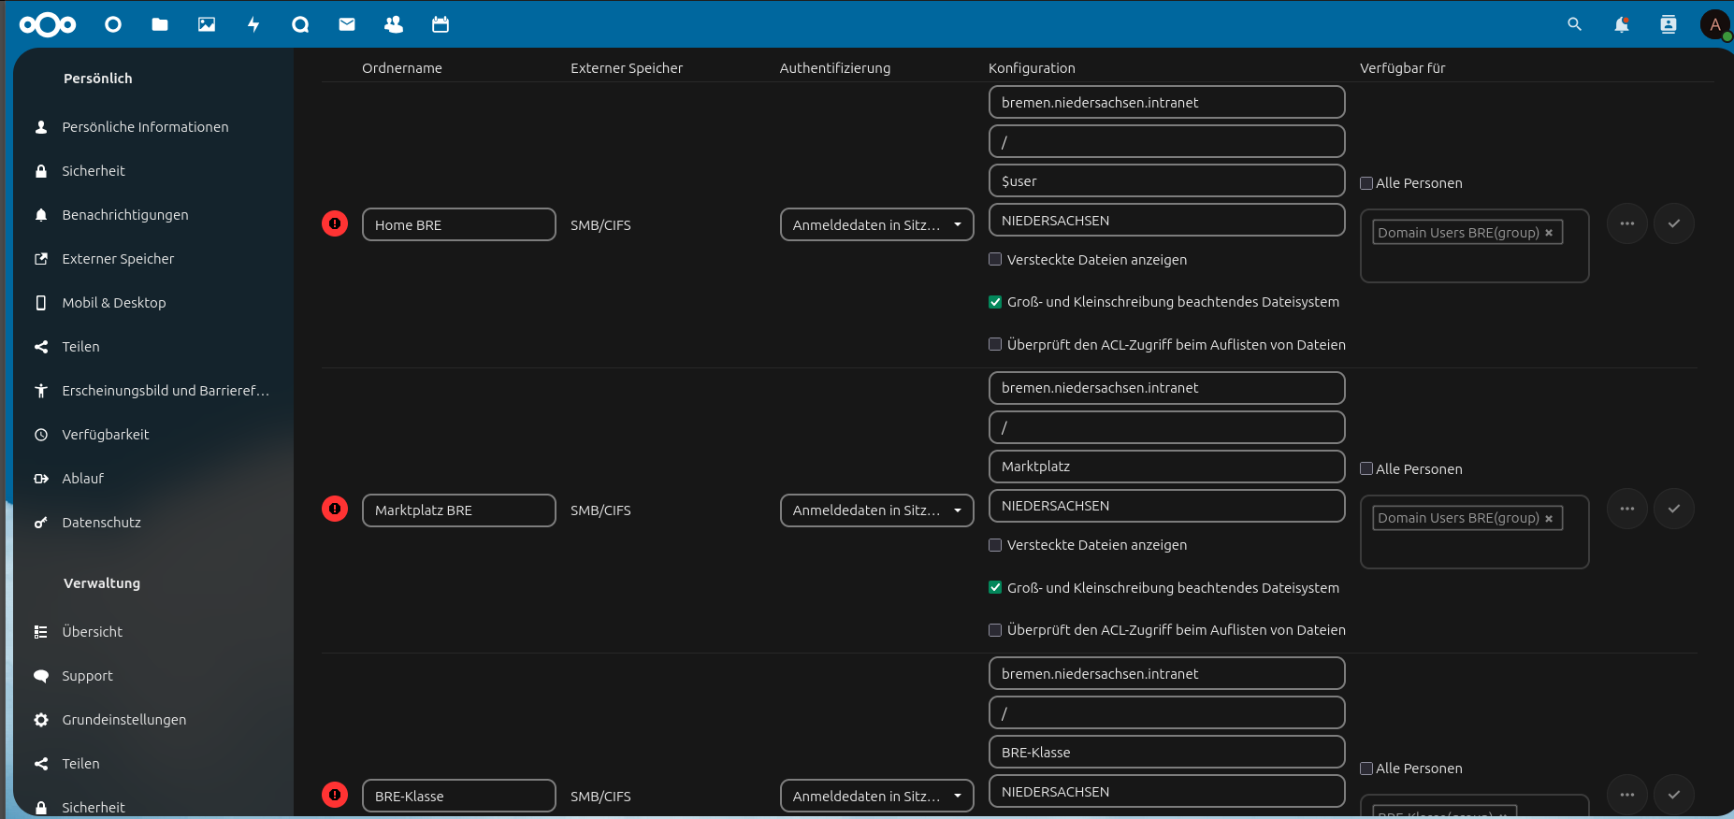
Task: Open more options for Marktplatz BRE storage
Action: click(1626, 509)
